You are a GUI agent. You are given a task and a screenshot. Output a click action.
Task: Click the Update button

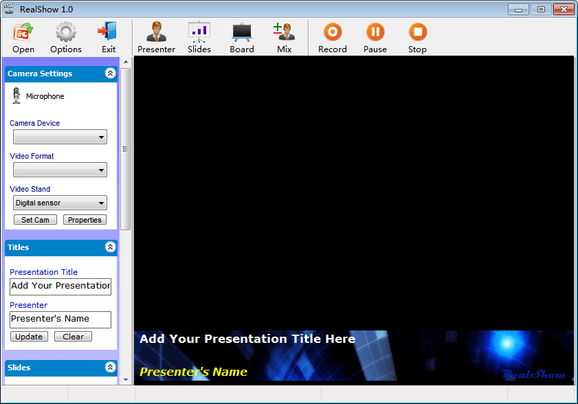pos(29,337)
